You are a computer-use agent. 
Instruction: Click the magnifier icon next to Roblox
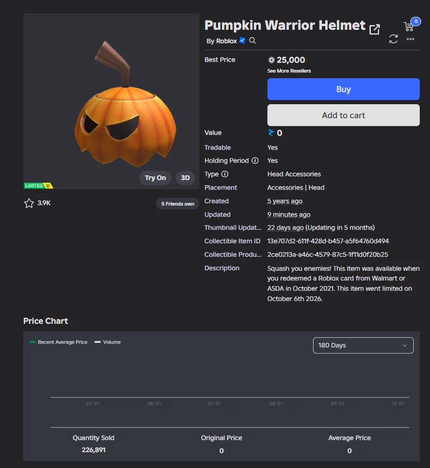coord(253,40)
